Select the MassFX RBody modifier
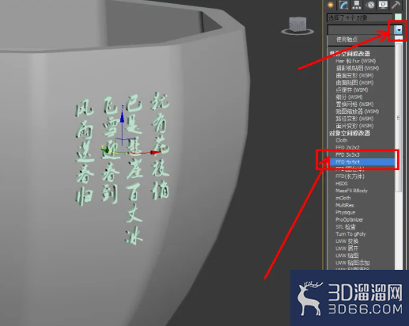Screen dimensions: 409x326 351,191
